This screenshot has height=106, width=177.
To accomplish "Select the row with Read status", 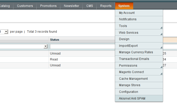I will click(57, 59).
